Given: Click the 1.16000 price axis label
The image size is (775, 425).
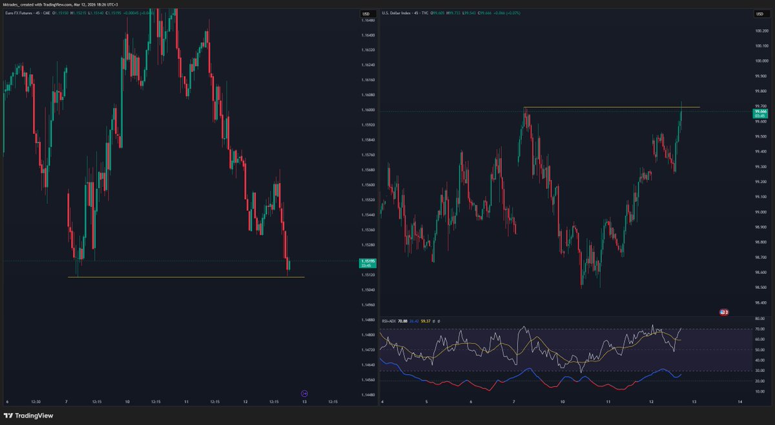Looking at the screenshot, I should coord(368,110).
